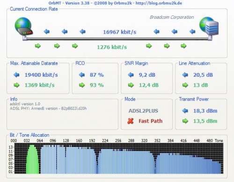Viewport: 234px width, 182px height.
Task: Click the bit scale label 07
Action: (x=11, y=160)
